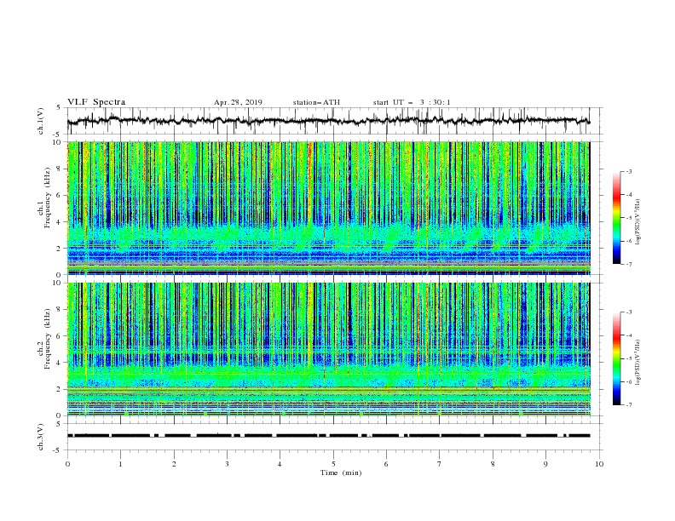This screenshot has width=675, height=521.
Task: Click the "8" tick on time axis
Action: click(493, 464)
